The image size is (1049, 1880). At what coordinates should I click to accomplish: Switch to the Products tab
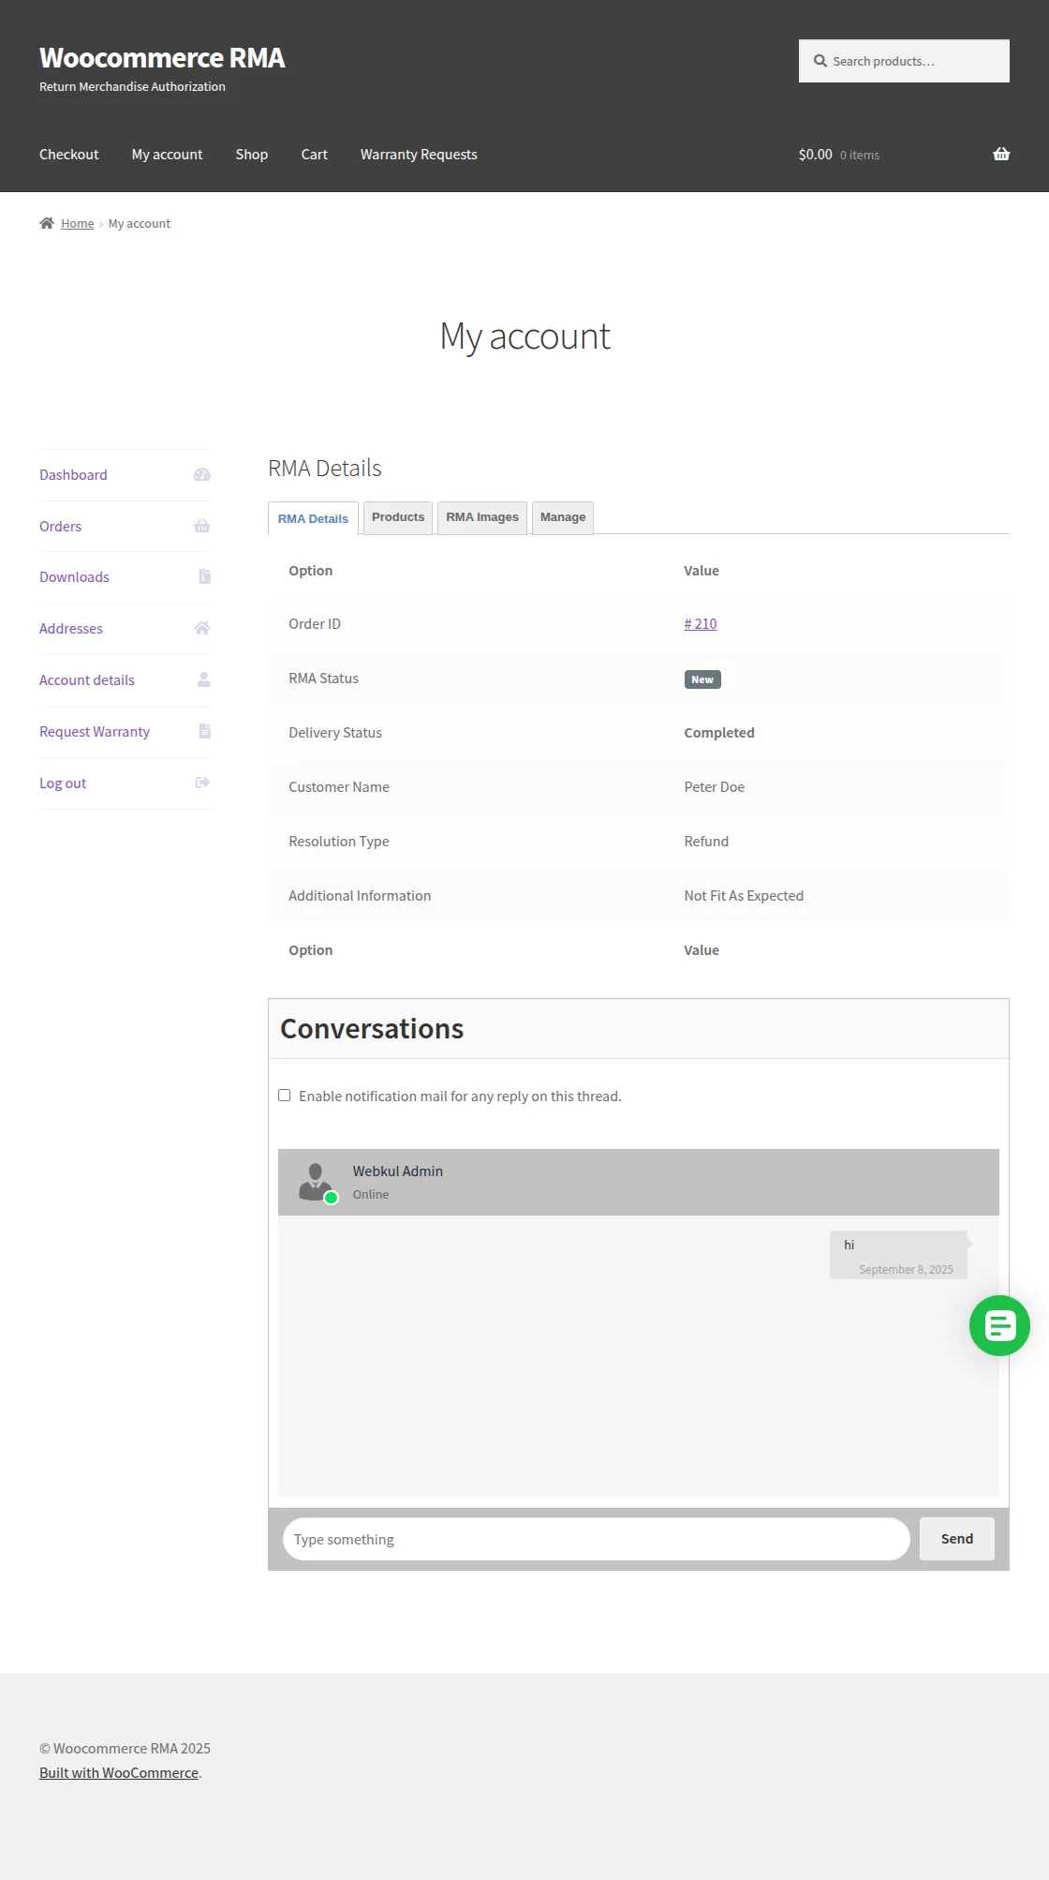tap(398, 517)
